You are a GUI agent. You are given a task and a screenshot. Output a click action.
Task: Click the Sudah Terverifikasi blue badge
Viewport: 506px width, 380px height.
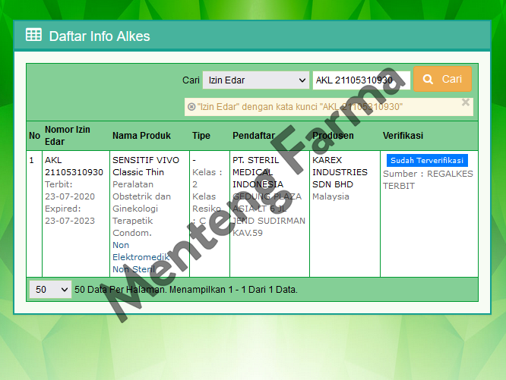pyautogui.click(x=427, y=161)
